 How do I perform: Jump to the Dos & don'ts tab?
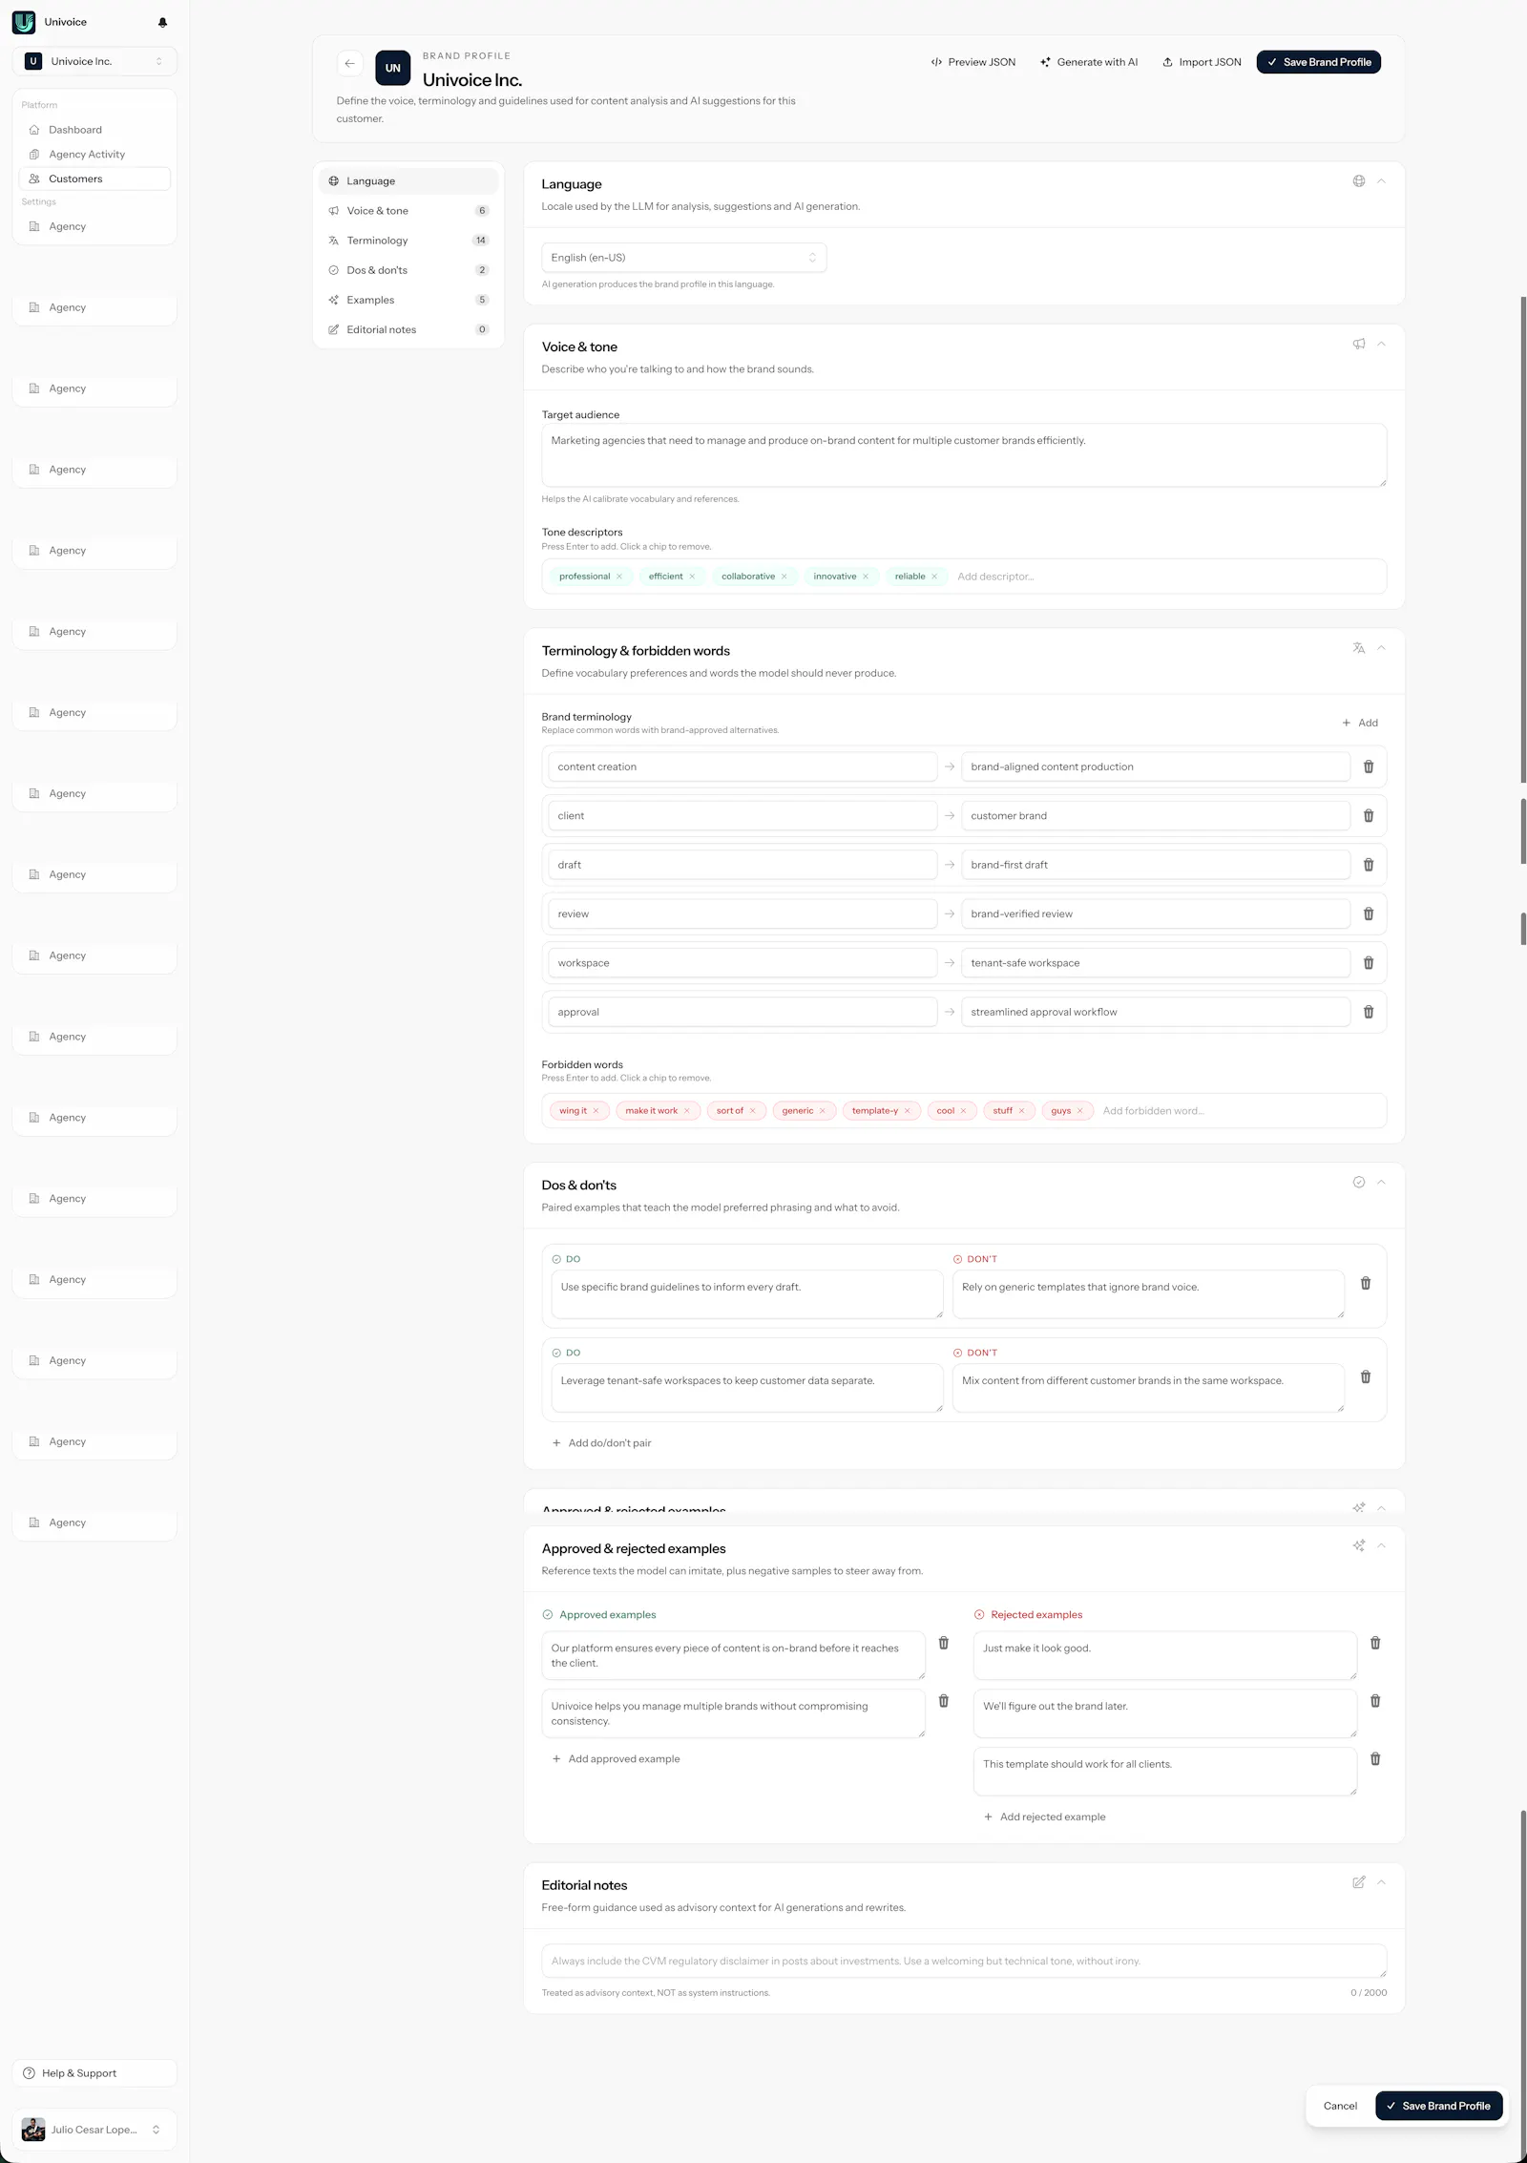408,270
